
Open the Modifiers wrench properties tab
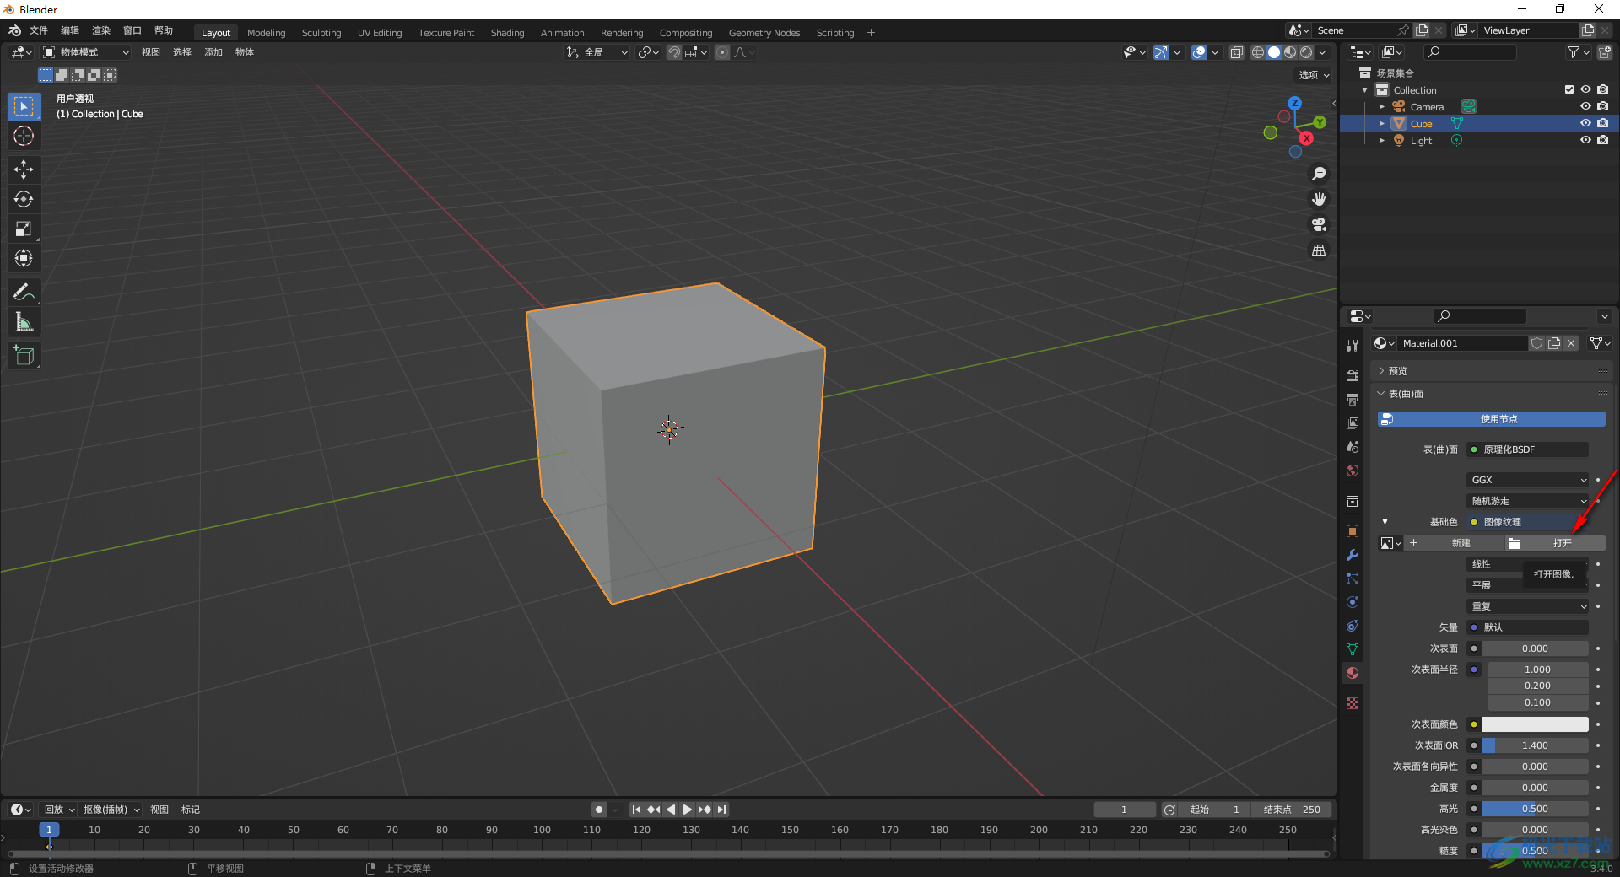click(1353, 555)
